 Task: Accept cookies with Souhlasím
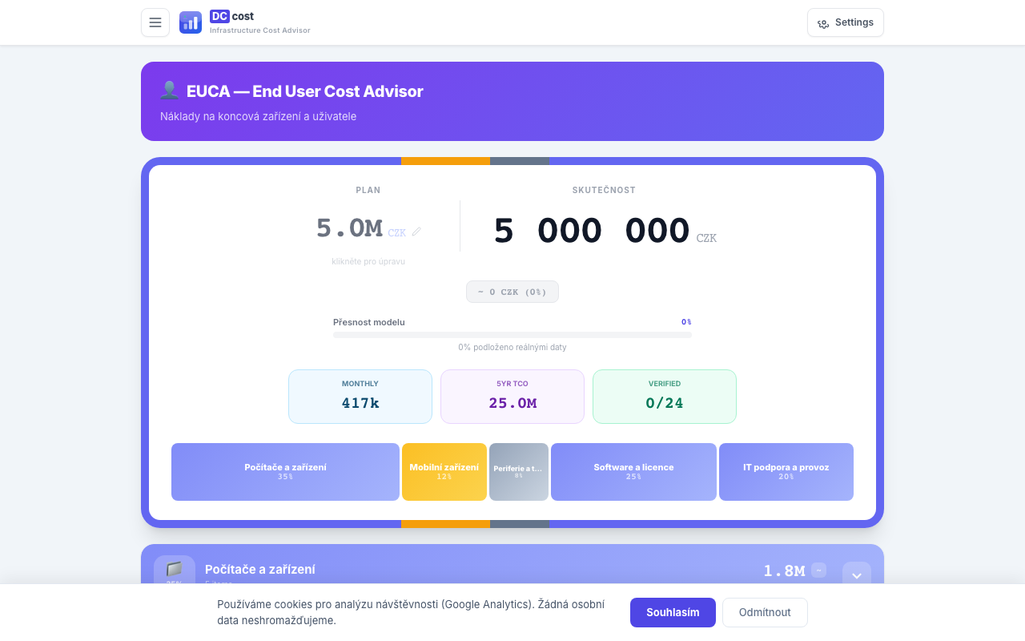coord(673,612)
